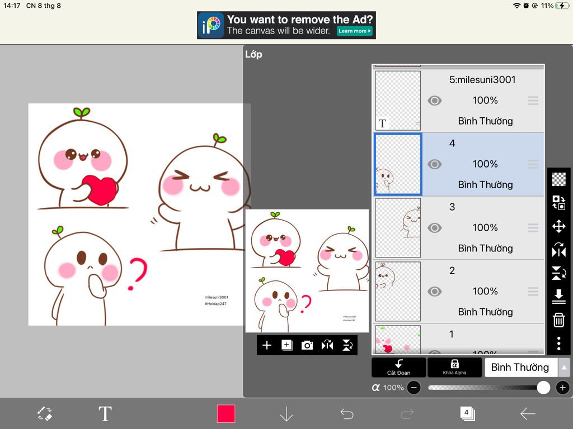Duplicate the layer with the copy-plus icon
The width and height of the screenshot is (573, 429).
click(287, 345)
